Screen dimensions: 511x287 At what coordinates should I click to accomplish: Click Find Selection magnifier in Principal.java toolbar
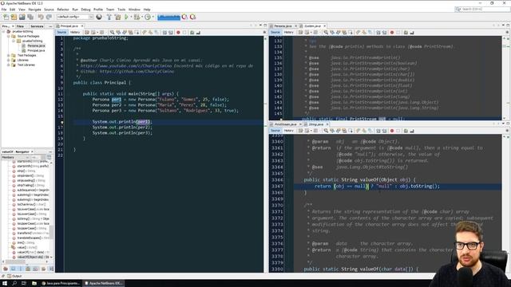(x=112, y=32)
